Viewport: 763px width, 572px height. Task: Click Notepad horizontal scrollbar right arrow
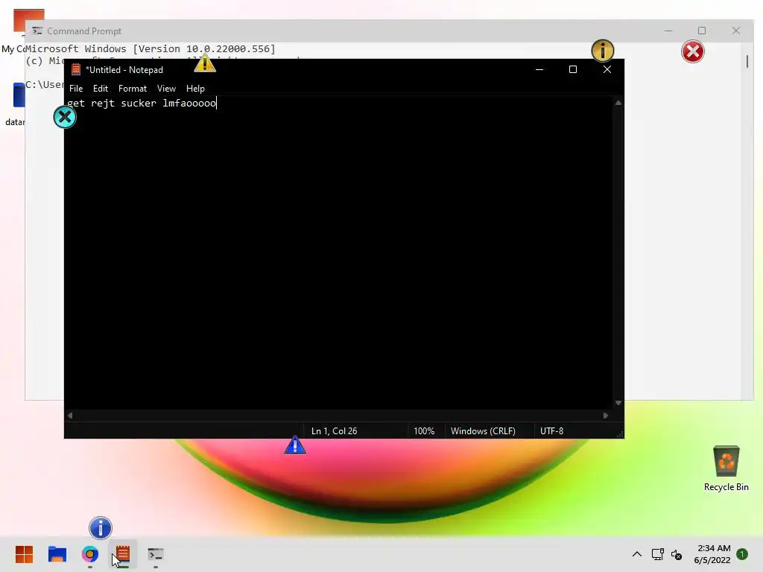point(605,416)
